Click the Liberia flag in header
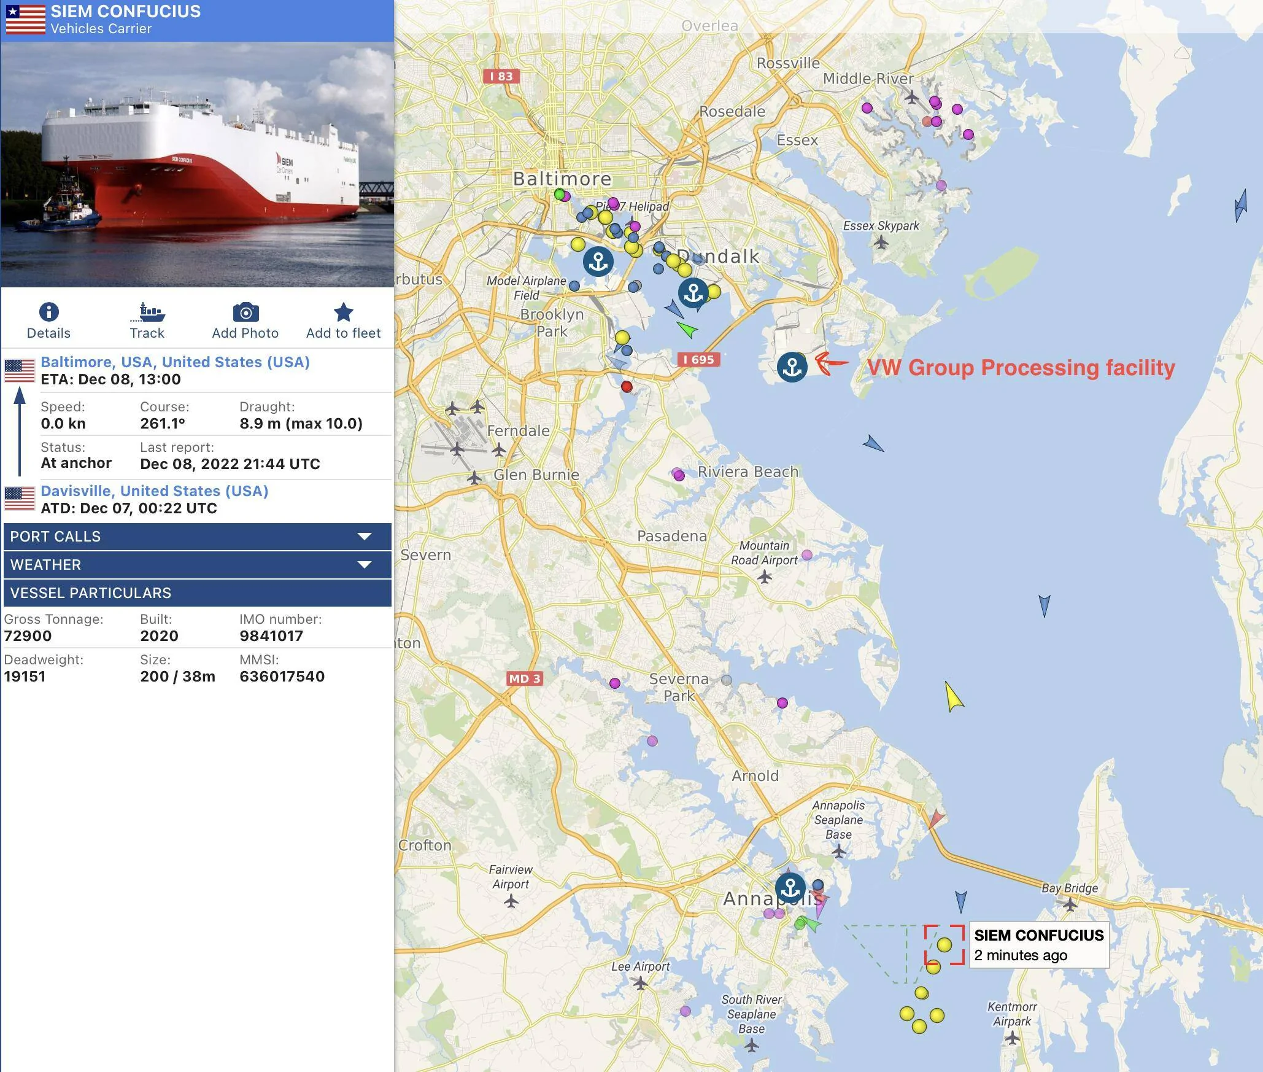The image size is (1263, 1072). (x=25, y=20)
